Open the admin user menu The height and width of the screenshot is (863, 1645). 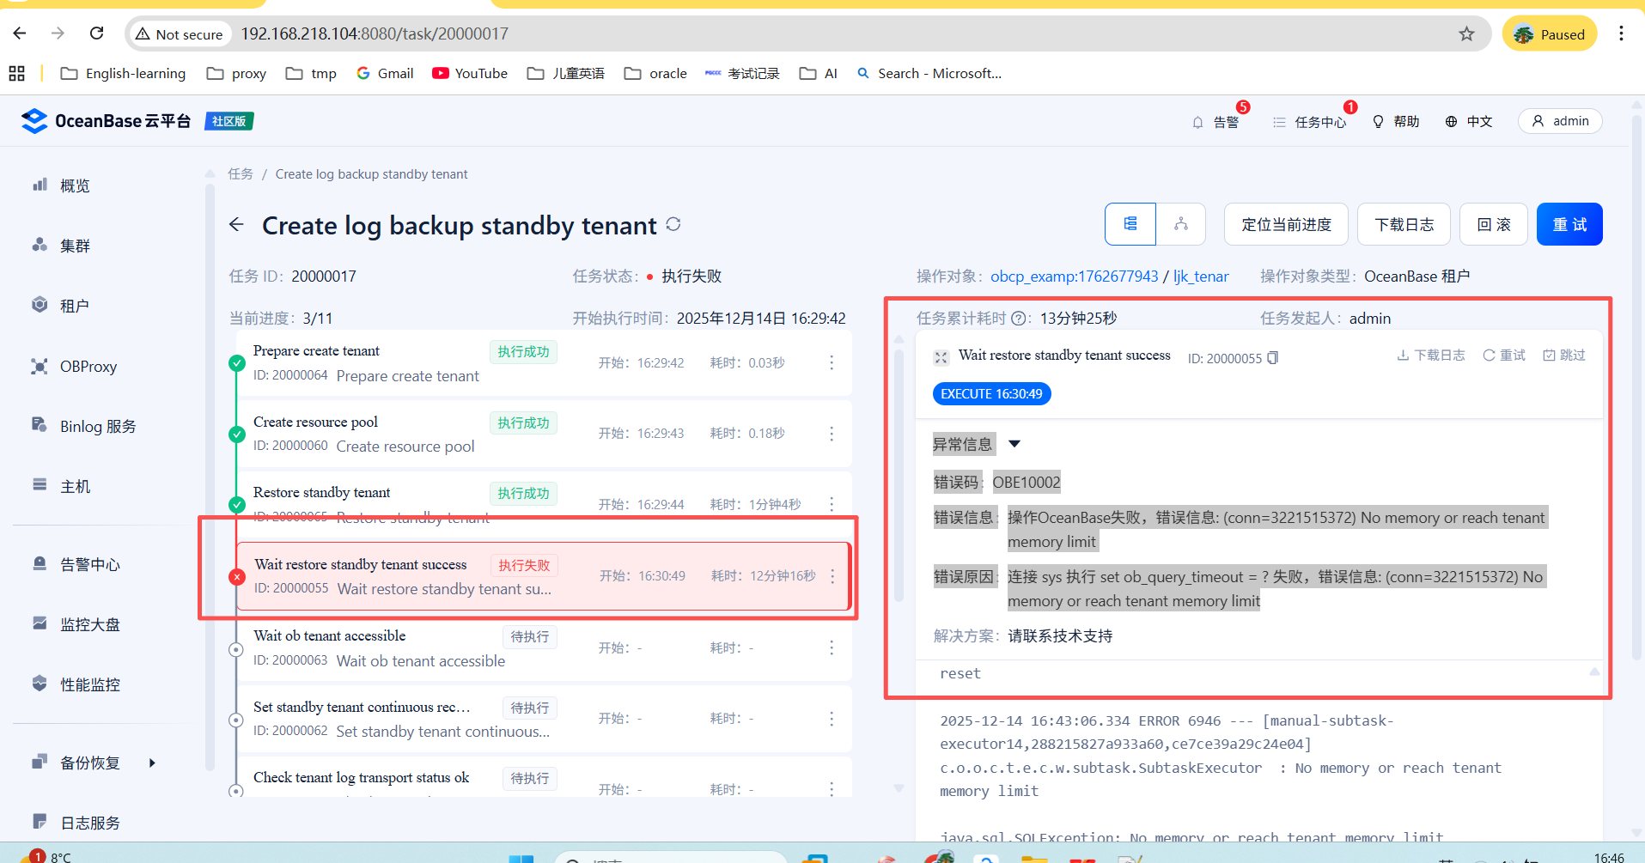(x=1560, y=121)
